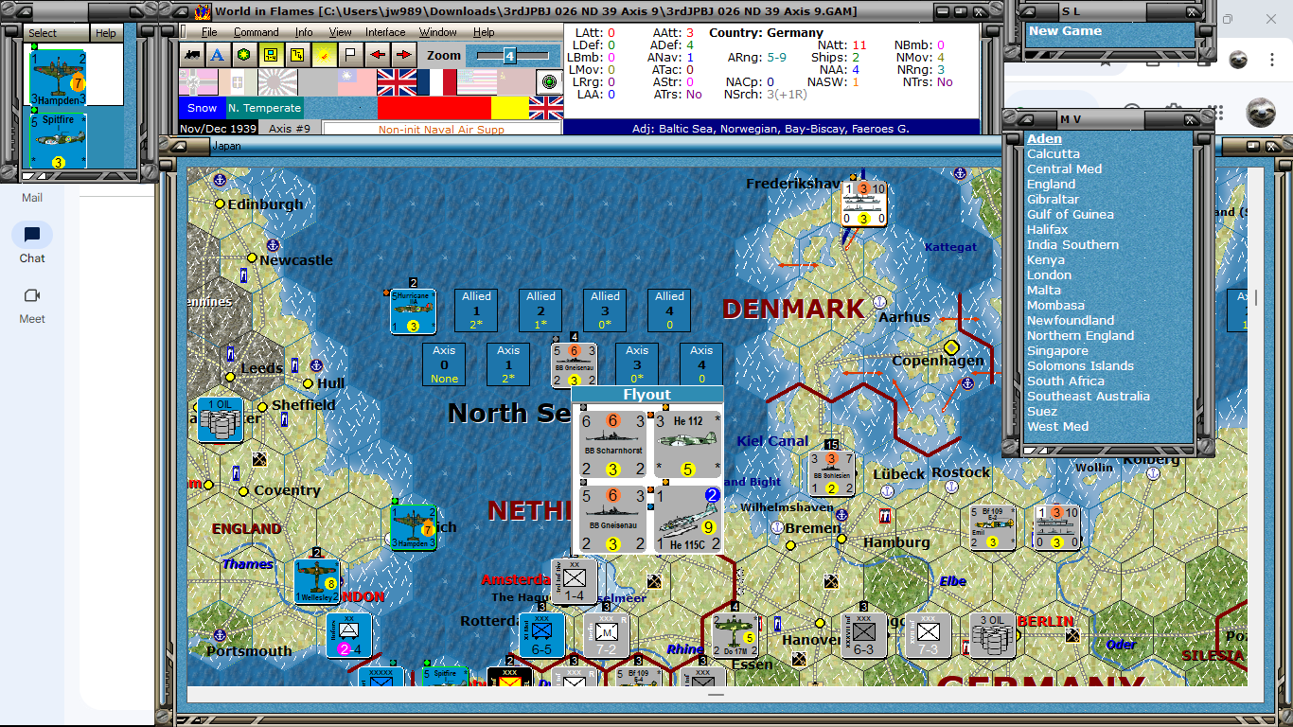
Task: Open the Window menu
Action: tap(438, 32)
